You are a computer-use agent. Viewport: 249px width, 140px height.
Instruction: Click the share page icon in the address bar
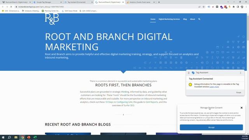tap(199, 7)
